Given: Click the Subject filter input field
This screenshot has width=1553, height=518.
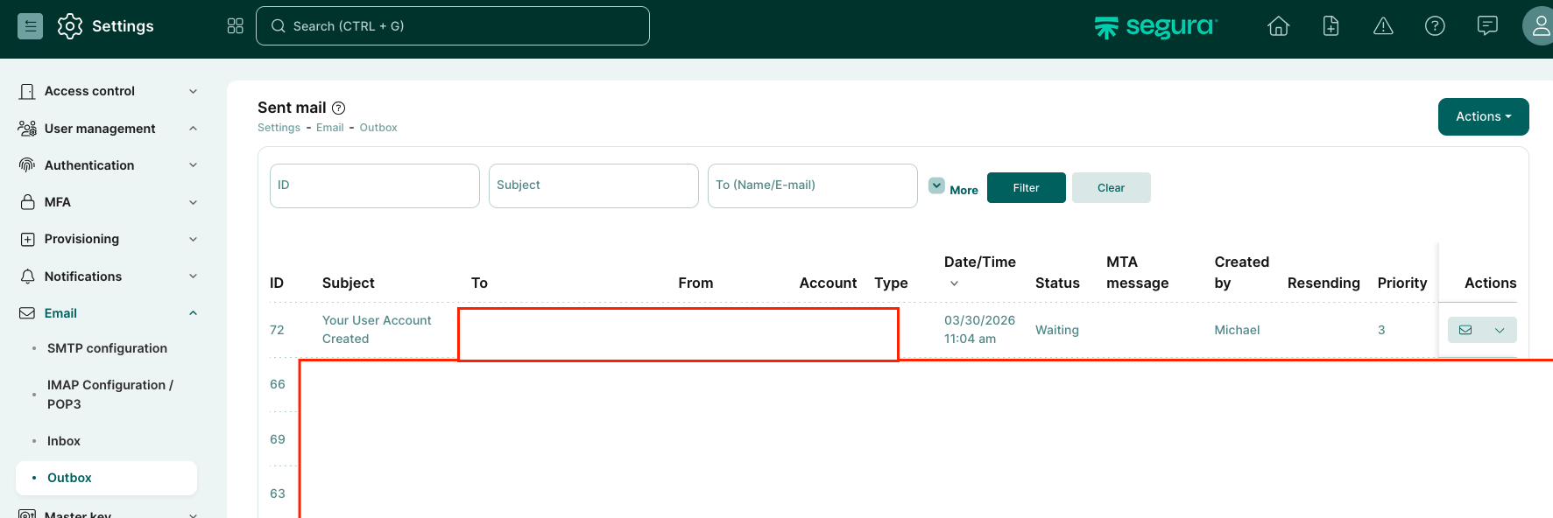Looking at the screenshot, I should pos(593,185).
